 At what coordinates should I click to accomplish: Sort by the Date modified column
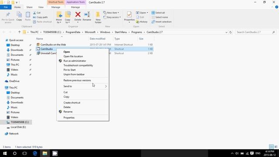click(98, 39)
